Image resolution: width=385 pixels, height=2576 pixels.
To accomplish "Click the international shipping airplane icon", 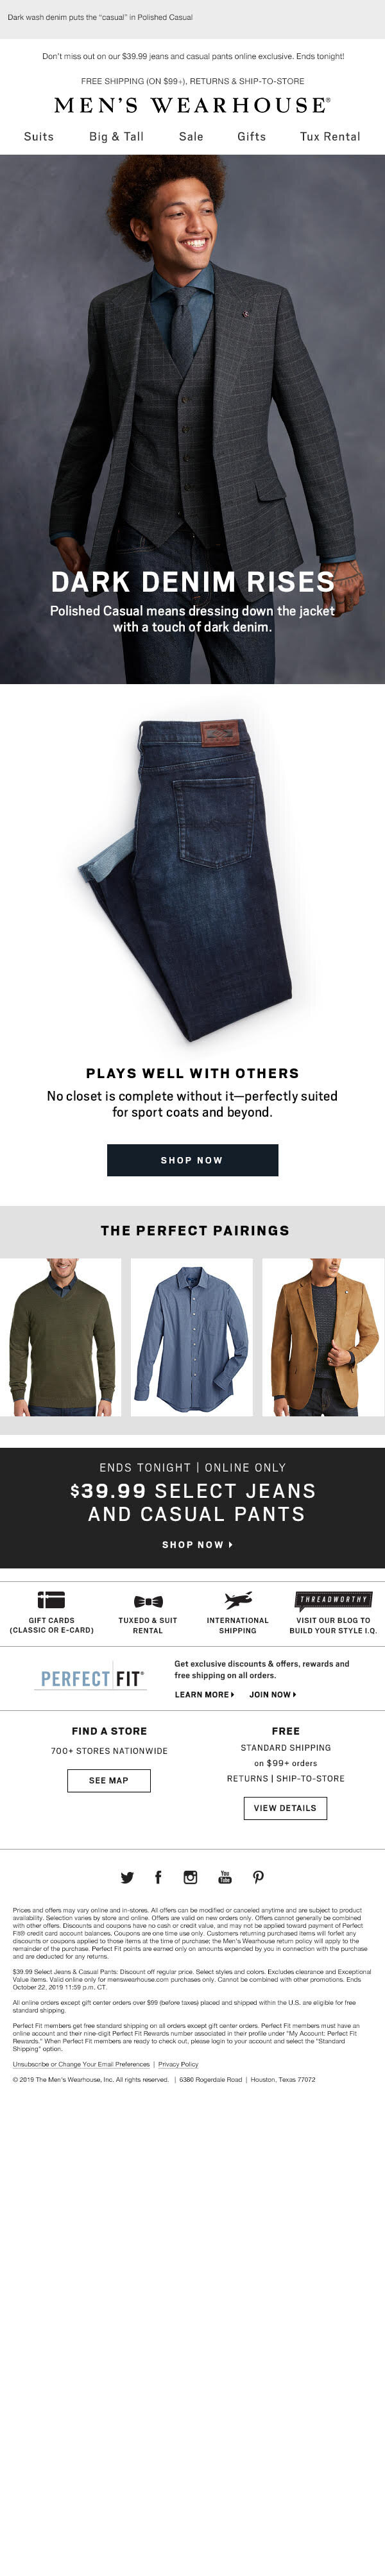I will pyautogui.click(x=238, y=1600).
